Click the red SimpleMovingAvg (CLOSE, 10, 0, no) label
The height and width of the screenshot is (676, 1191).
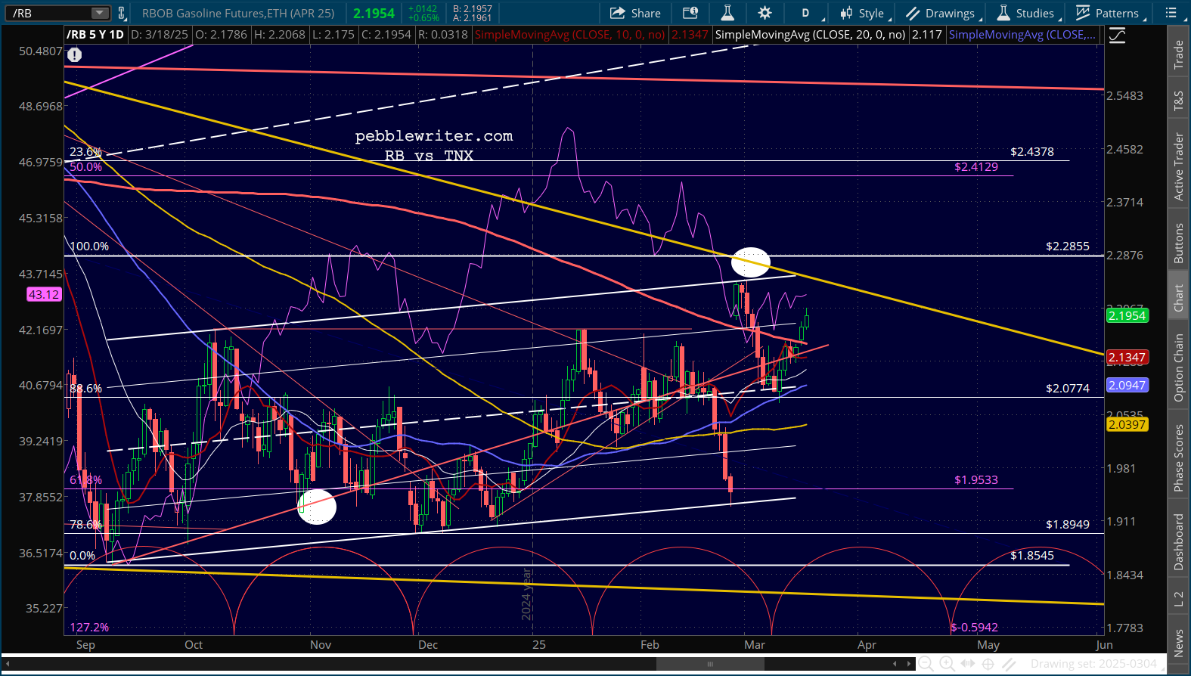[570, 35]
